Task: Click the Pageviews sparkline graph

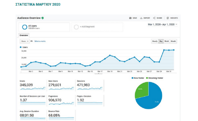Action: 61,104
